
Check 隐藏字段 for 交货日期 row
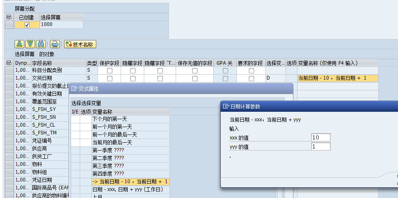tap(133, 78)
